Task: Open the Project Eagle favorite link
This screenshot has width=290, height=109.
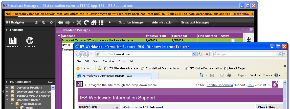Action: point(234,68)
